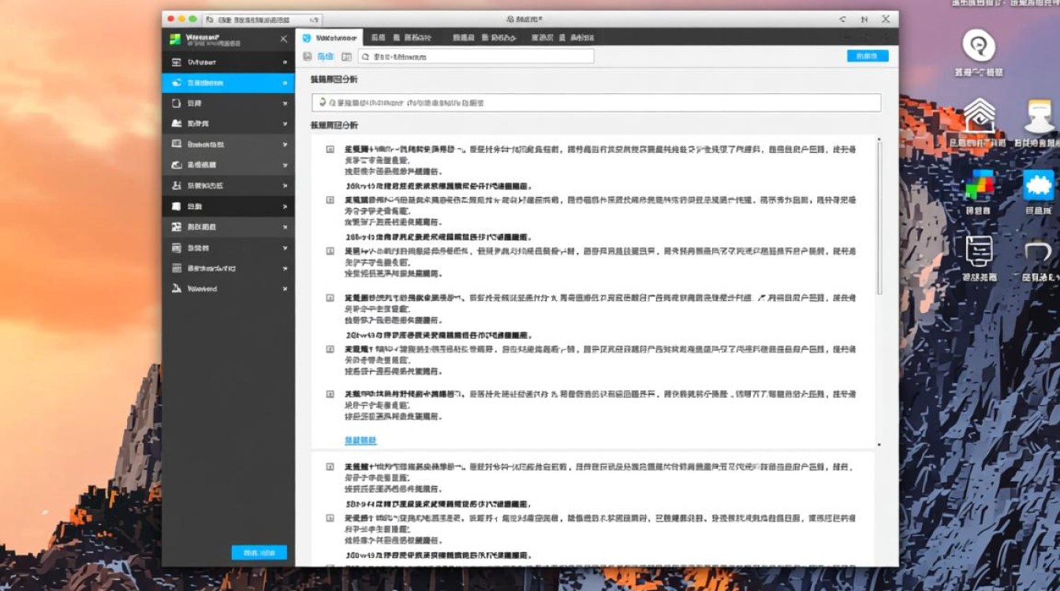Open the layered-roof house icon on the desktop
The height and width of the screenshot is (591, 1060).
[x=979, y=116]
